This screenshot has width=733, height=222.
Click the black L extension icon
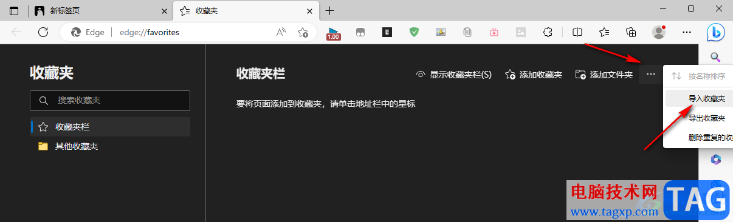click(x=387, y=32)
